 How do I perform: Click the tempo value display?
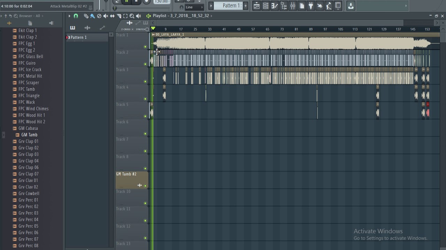(x=162, y=1)
